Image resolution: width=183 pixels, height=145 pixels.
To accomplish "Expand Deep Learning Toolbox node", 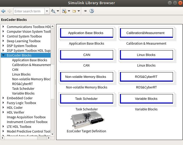I will pyautogui.click(x=3, y=41).
